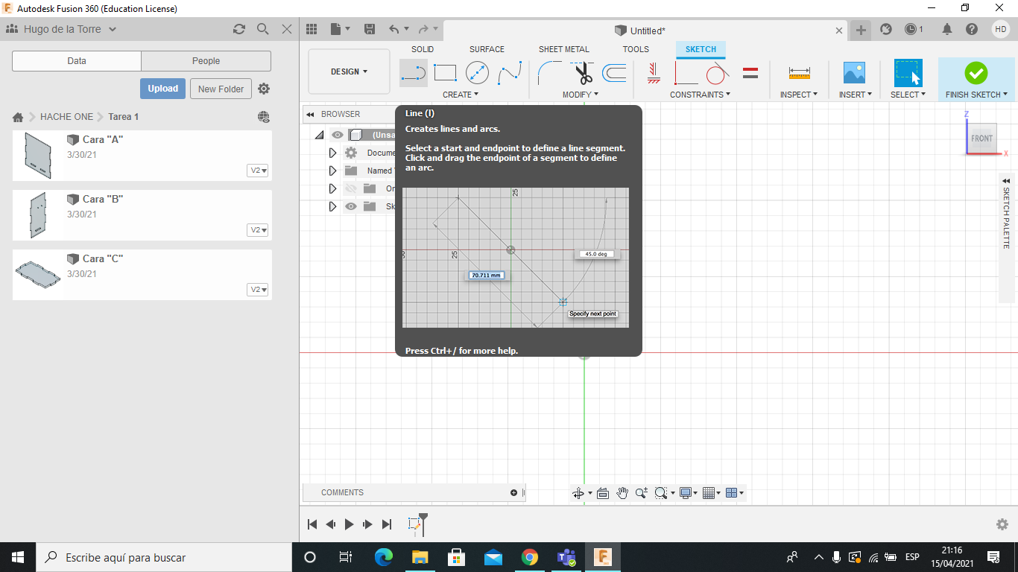
Task: Activate the Trim scissors tool
Action: point(583,73)
